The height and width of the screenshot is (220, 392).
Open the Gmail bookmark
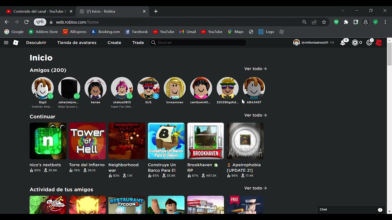[188, 32]
